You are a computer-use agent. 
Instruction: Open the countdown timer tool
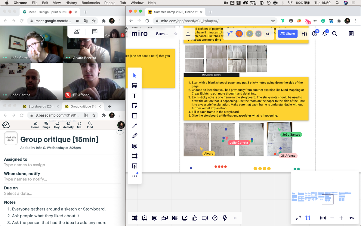click(x=215, y=218)
